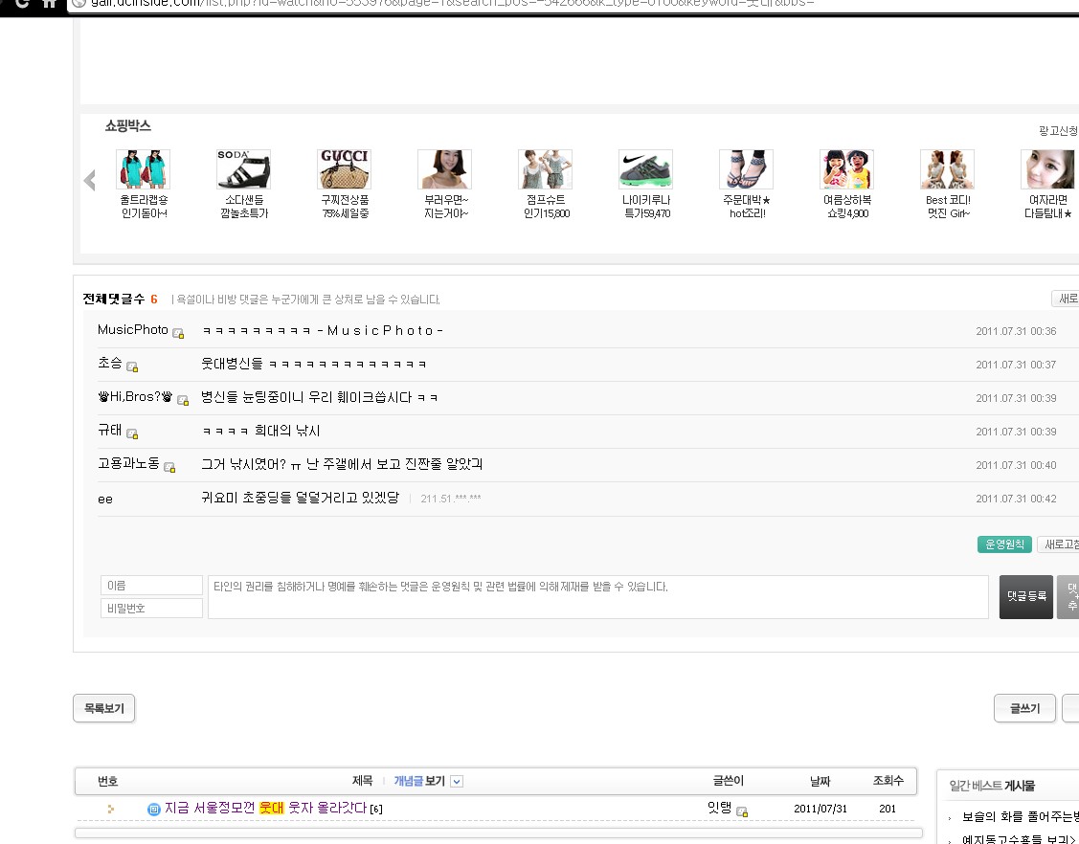Click gallog icon next to 고용과노동
1079x844 pixels.
(x=169, y=467)
